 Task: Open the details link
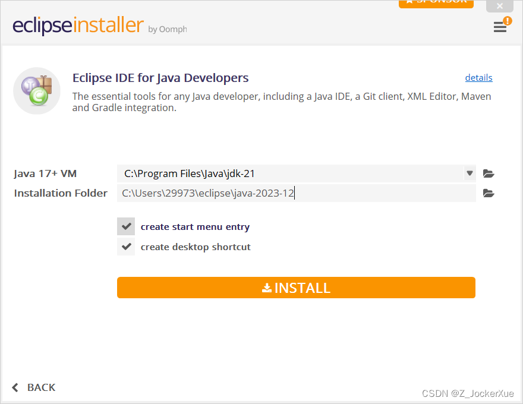click(x=478, y=78)
